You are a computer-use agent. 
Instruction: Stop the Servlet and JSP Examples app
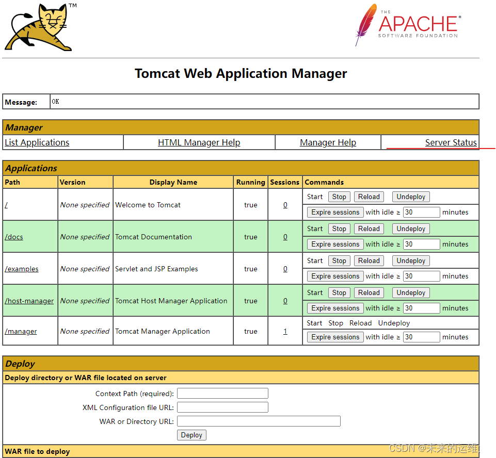click(339, 261)
